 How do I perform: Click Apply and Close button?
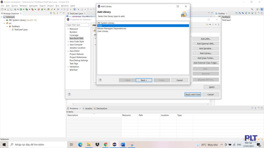193,95
